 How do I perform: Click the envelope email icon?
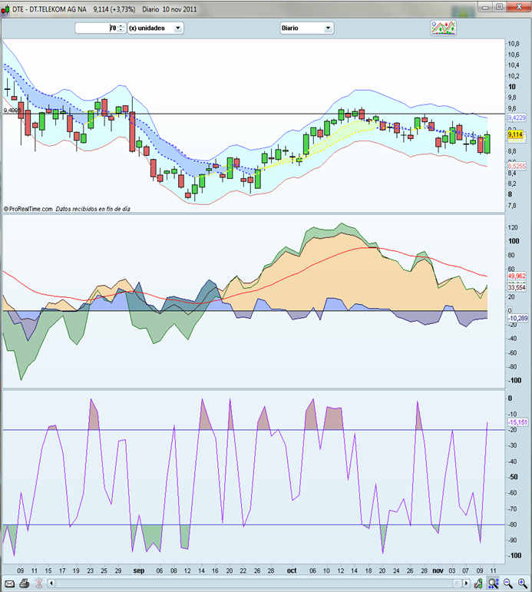pyautogui.click(x=8, y=584)
